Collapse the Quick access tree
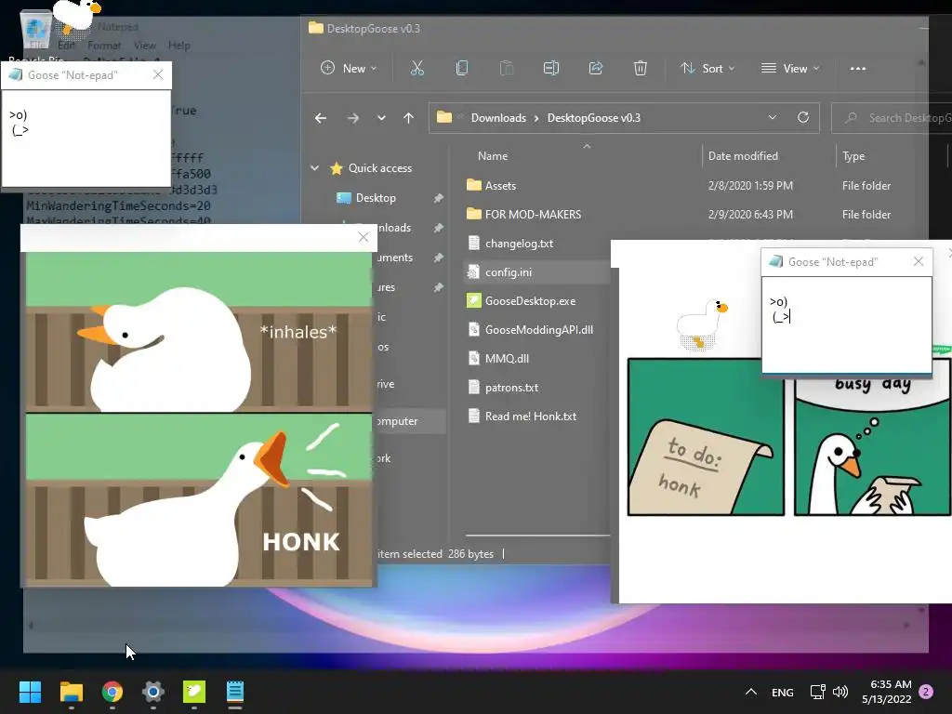Screen dimensions: 952x714 (314, 168)
